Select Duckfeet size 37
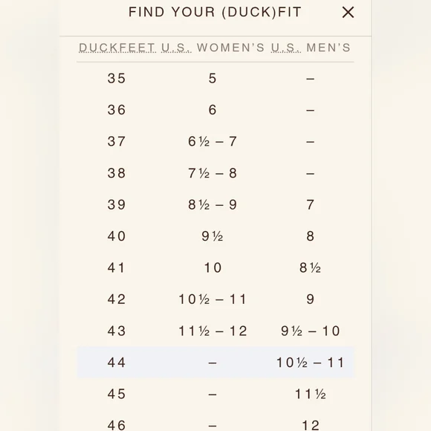Viewport: 431px width, 431px height. coord(117,141)
